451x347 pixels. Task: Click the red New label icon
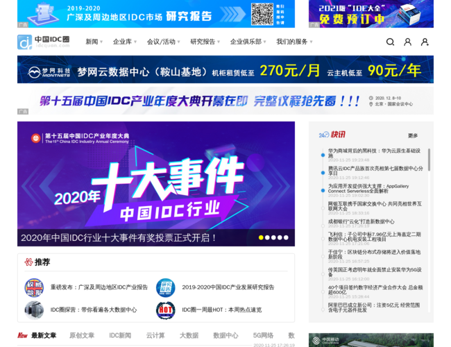point(22,335)
